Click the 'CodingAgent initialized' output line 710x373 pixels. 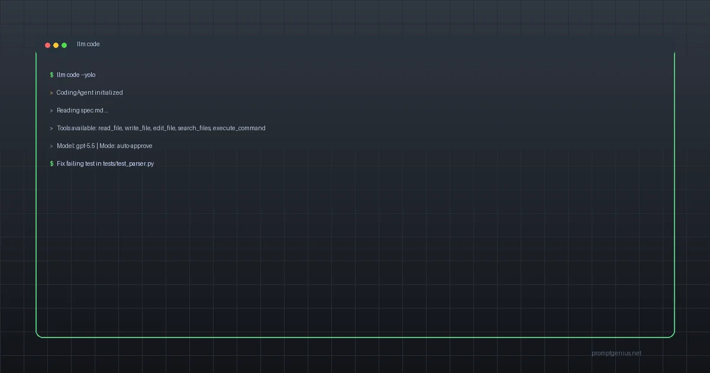point(90,93)
